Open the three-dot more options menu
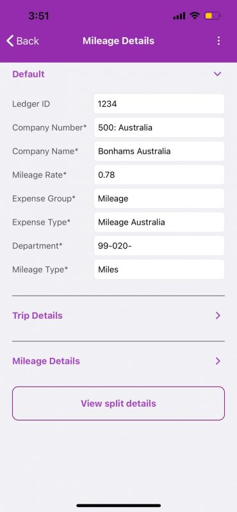 click(218, 41)
